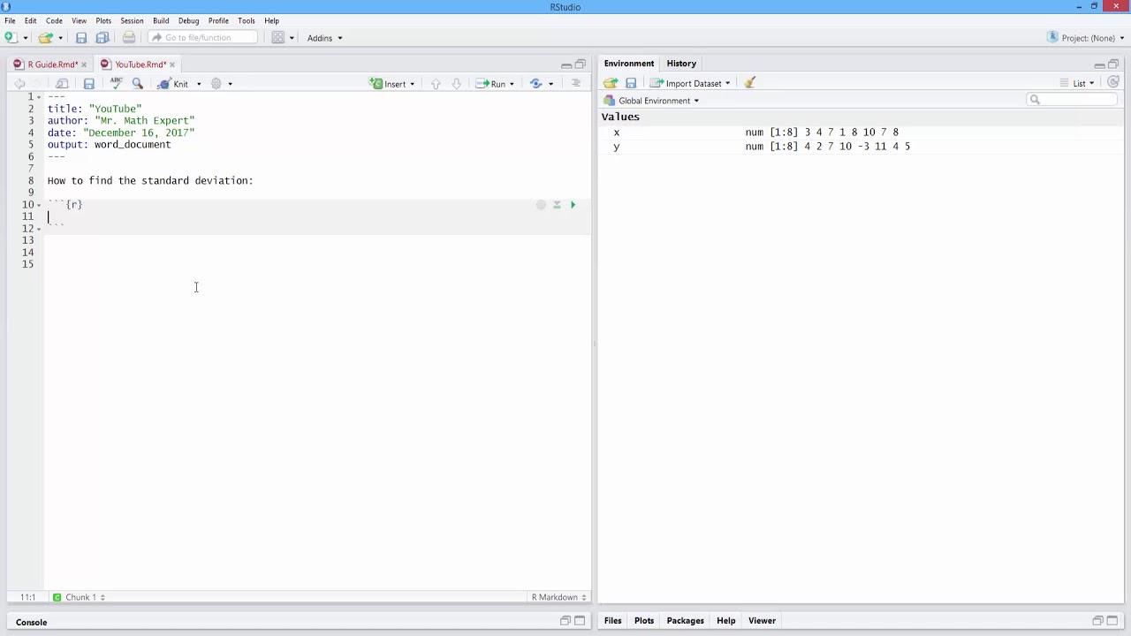
Task: Open the File menu
Action: click(x=10, y=20)
